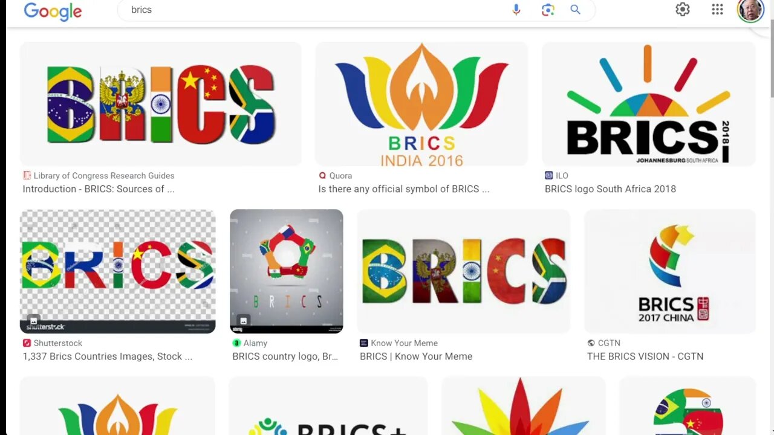The height and width of the screenshot is (435, 774).
Task: Open the Alamy pentagon BRICS logo image
Action: coord(287,271)
